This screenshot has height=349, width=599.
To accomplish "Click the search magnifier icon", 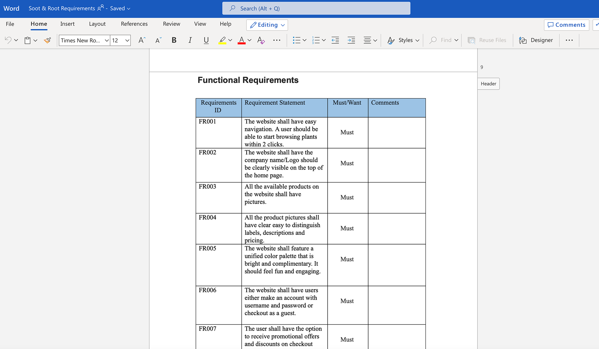I will 232,8.
